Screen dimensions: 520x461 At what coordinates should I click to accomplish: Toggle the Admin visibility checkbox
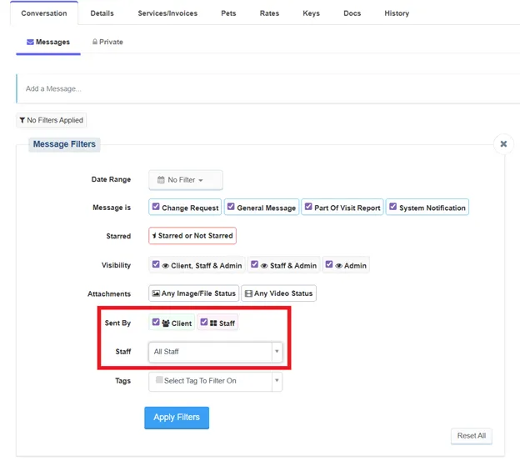point(329,264)
